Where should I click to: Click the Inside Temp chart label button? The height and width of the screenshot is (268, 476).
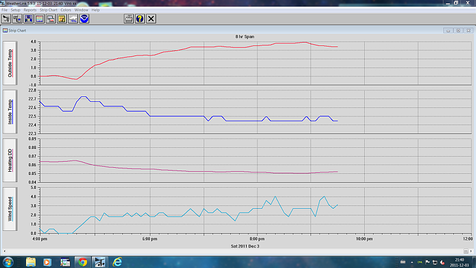(x=10, y=112)
